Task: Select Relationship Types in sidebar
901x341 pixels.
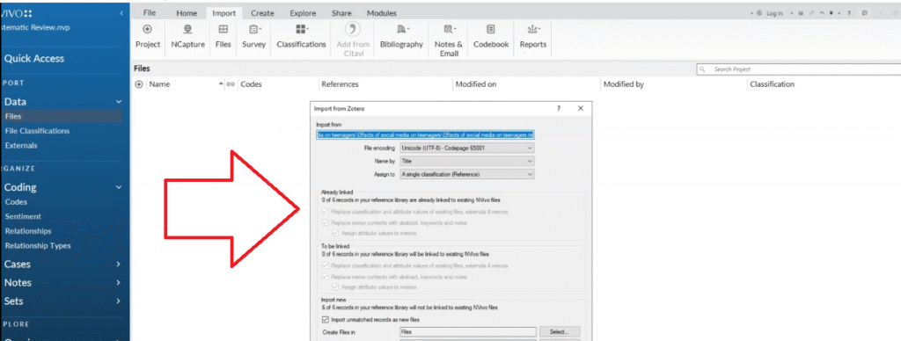Action: [x=38, y=246]
